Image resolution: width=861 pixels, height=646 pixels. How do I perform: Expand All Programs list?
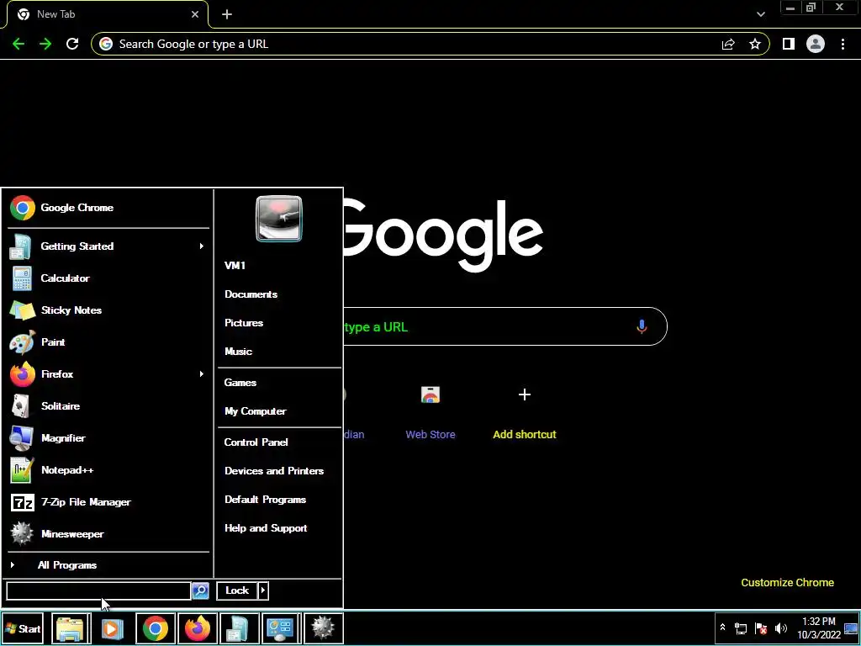[x=108, y=564]
